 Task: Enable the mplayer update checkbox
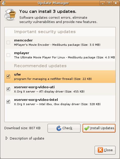(8, 55)
